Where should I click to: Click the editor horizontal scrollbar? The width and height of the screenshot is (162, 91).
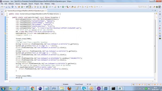(x=81, y=81)
